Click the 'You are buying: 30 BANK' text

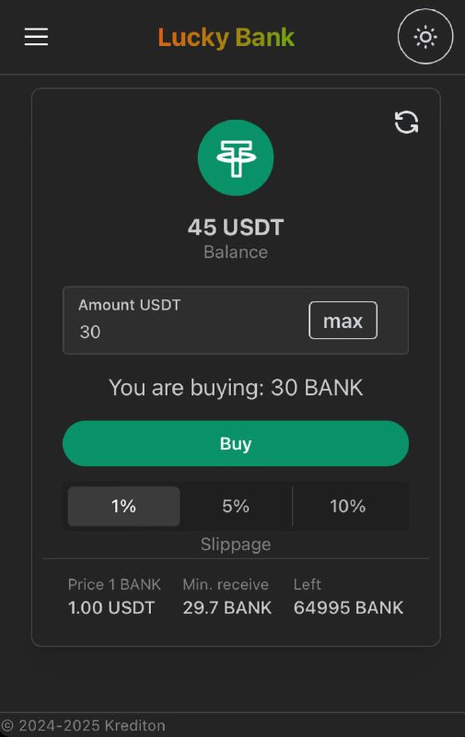(x=236, y=388)
